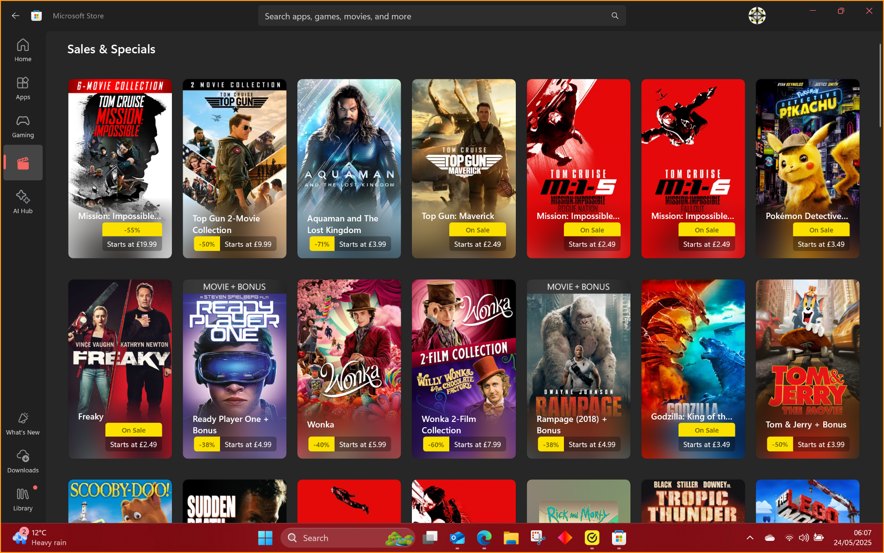Open Mission: Impossible 6-Movie Collection card
The width and height of the screenshot is (884, 553).
click(x=120, y=168)
